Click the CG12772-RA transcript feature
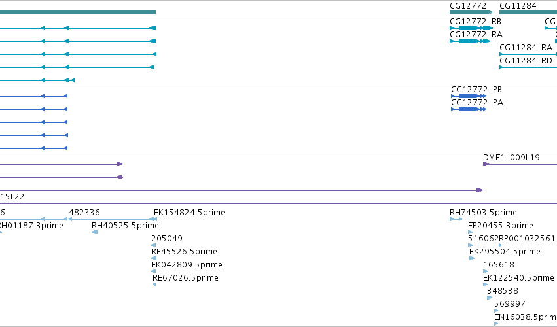 coord(469,41)
